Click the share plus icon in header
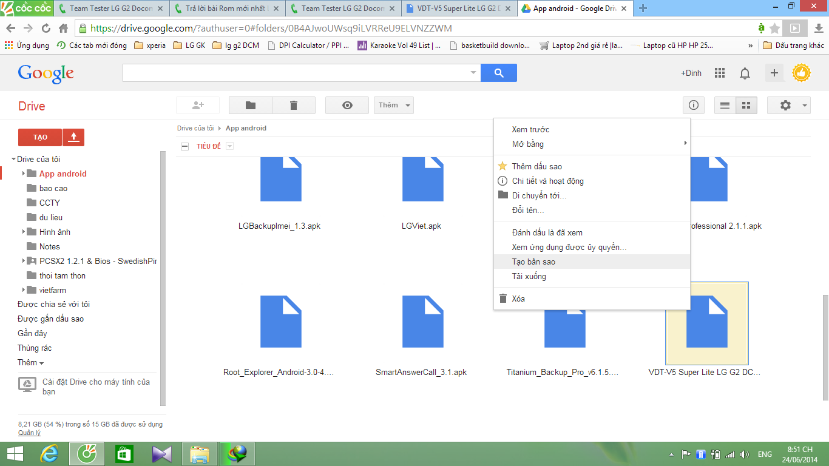829x466 pixels. pyautogui.click(x=774, y=73)
